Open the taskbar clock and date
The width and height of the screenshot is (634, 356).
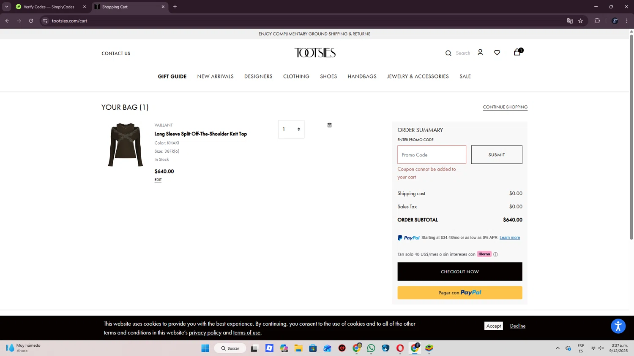tap(619, 348)
